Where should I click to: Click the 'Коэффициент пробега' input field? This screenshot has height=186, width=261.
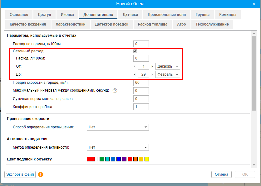coord(141,107)
